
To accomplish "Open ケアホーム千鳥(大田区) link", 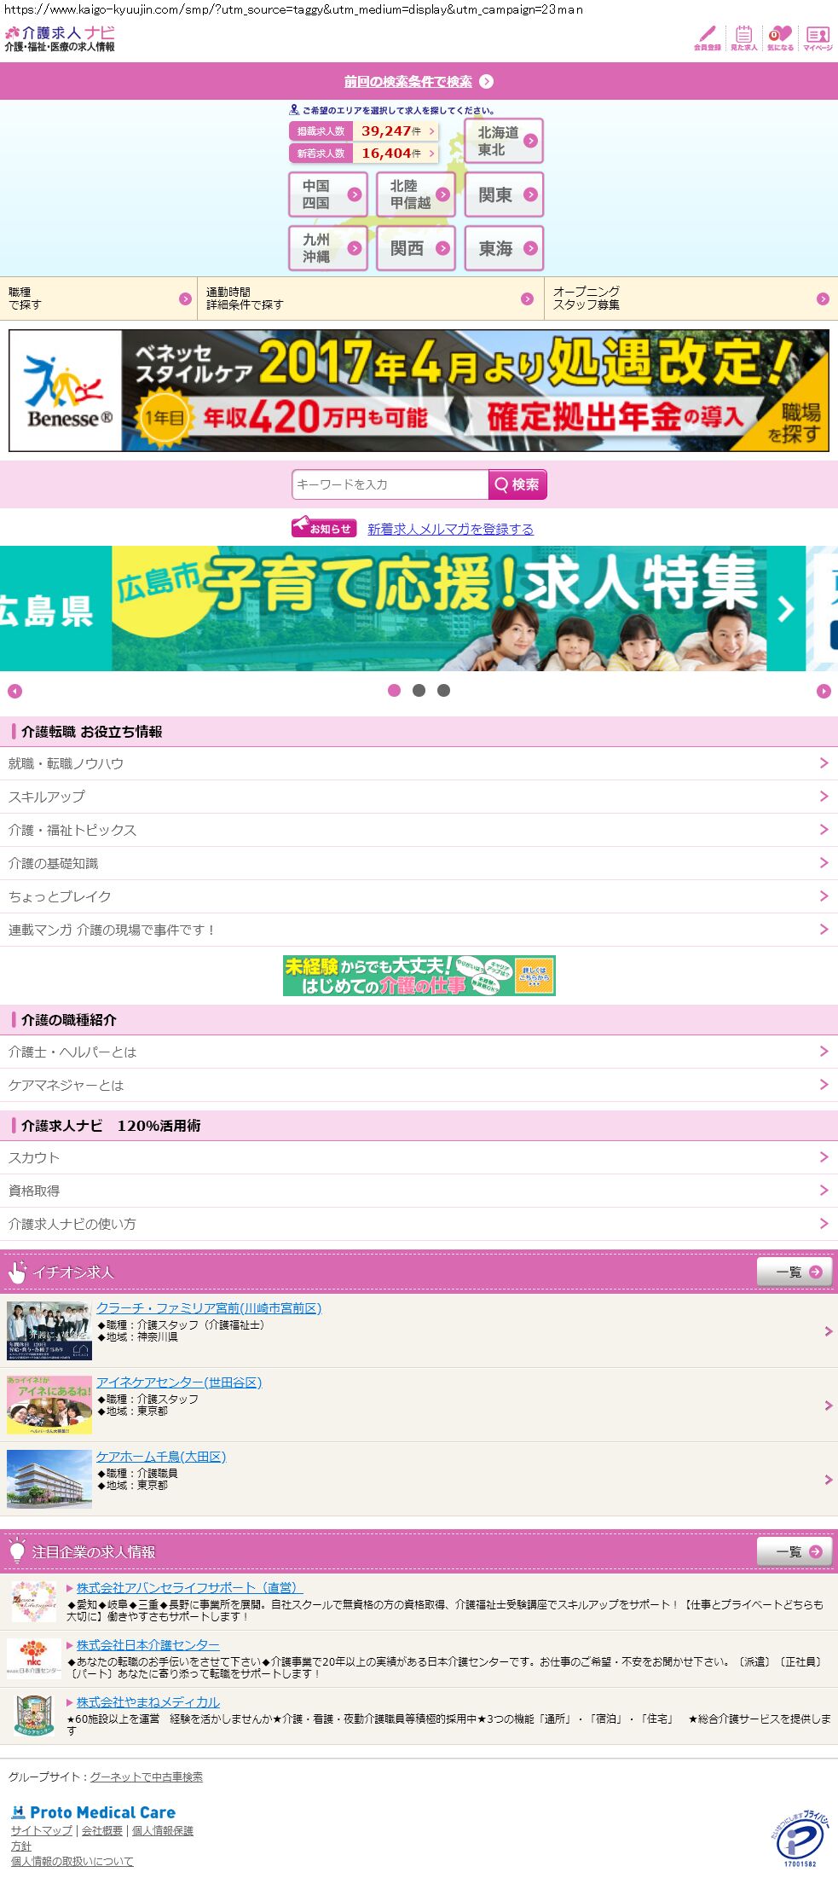I will 161,1456.
